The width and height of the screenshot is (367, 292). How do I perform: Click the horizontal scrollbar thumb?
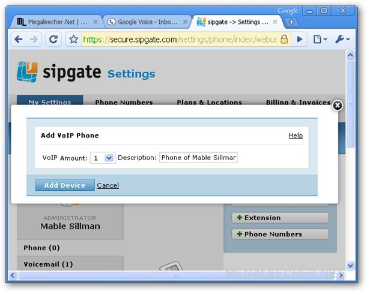(174, 276)
